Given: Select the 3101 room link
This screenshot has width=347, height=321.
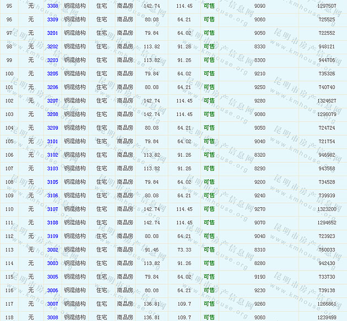Looking at the screenshot, I should point(52,141).
